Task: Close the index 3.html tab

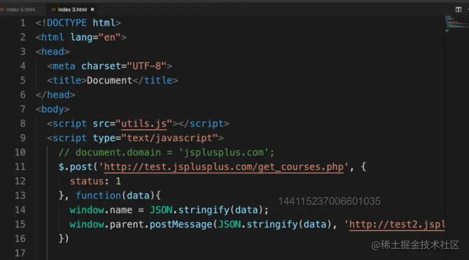Action: [92, 9]
